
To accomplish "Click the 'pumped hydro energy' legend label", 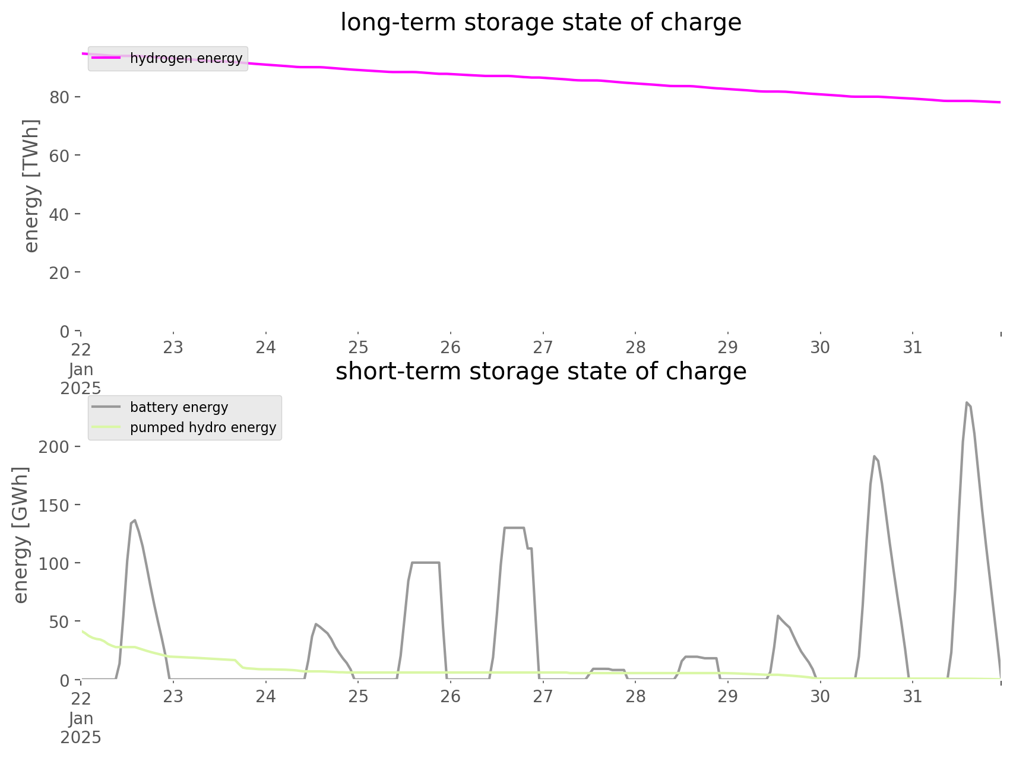I will [203, 427].
